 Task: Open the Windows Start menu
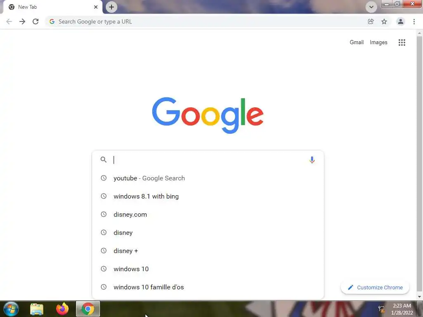(11, 309)
